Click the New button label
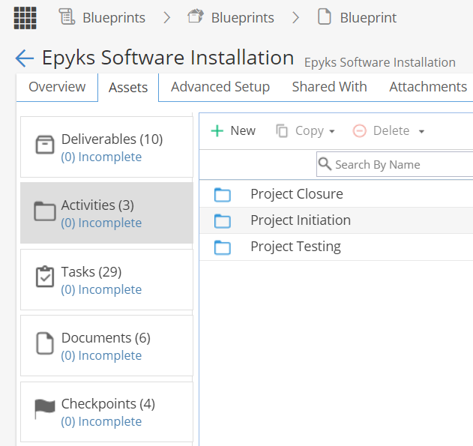Image resolution: width=473 pixels, height=446 pixels. click(243, 131)
